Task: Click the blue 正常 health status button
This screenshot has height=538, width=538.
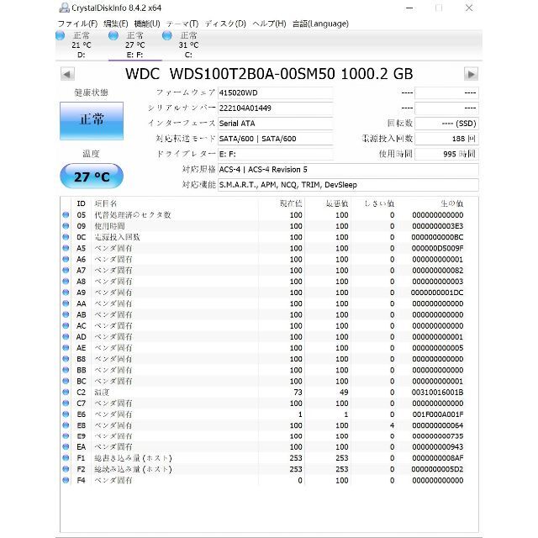Action: point(92,121)
